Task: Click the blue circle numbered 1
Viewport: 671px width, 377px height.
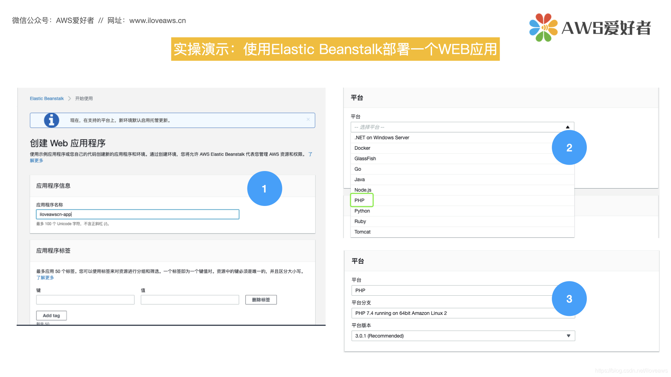Action: [264, 188]
